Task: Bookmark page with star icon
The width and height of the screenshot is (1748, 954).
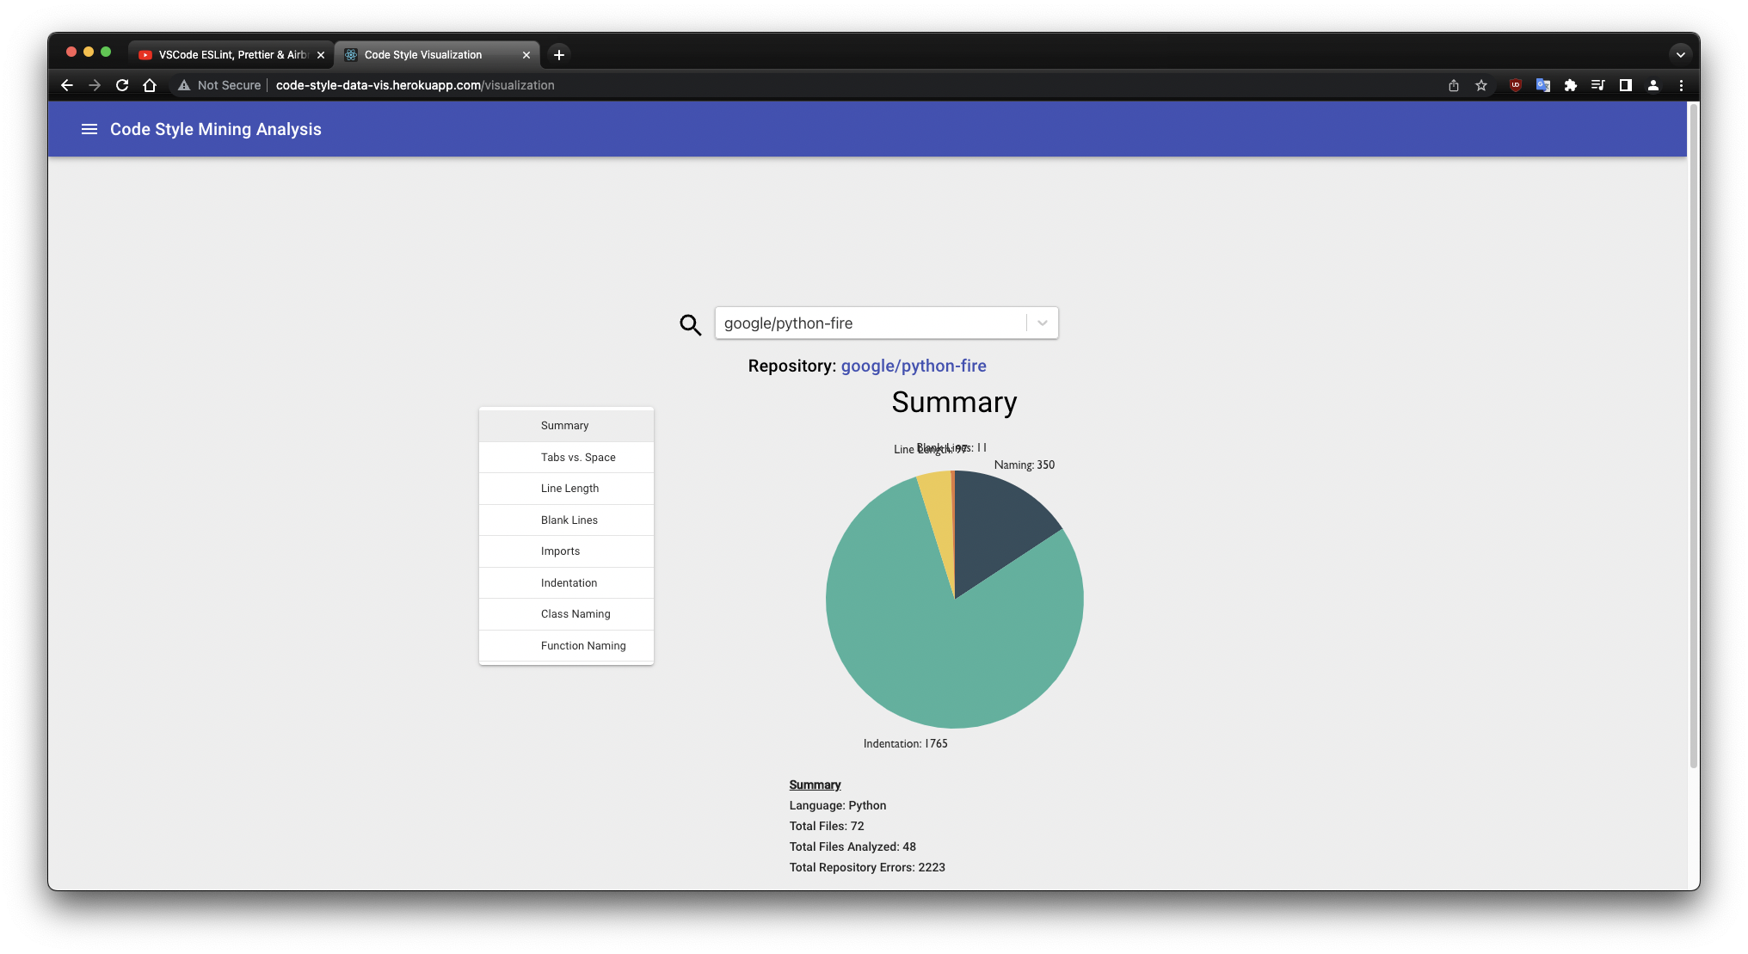Action: (1480, 85)
